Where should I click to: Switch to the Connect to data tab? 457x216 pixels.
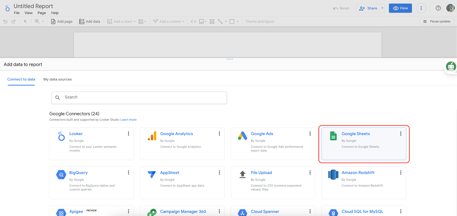coord(21,79)
